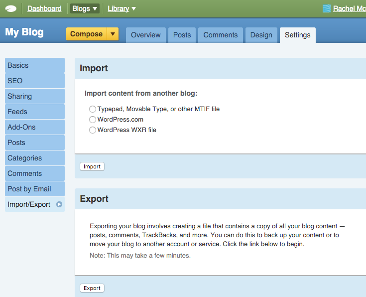Open the Design tab
The width and height of the screenshot is (366, 297).
coord(261,35)
